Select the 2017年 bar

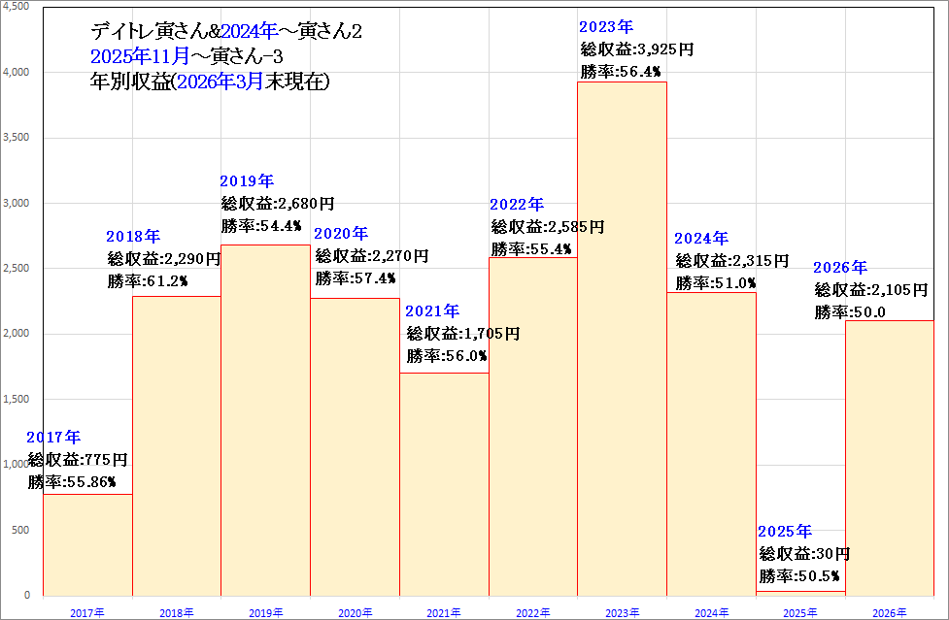tap(87, 543)
